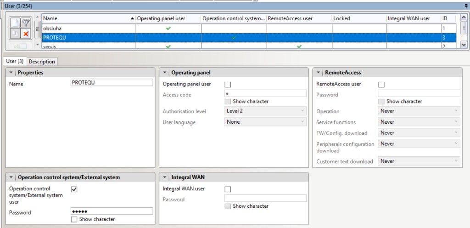The image size is (470, 228).
Task: Sort by Integral WAN user column
Action: [414, 18]
